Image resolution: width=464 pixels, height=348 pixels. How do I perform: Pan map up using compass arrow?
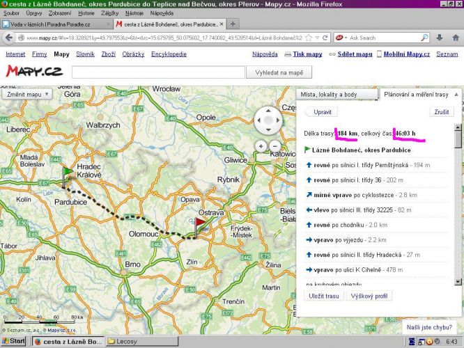point(268,111)
